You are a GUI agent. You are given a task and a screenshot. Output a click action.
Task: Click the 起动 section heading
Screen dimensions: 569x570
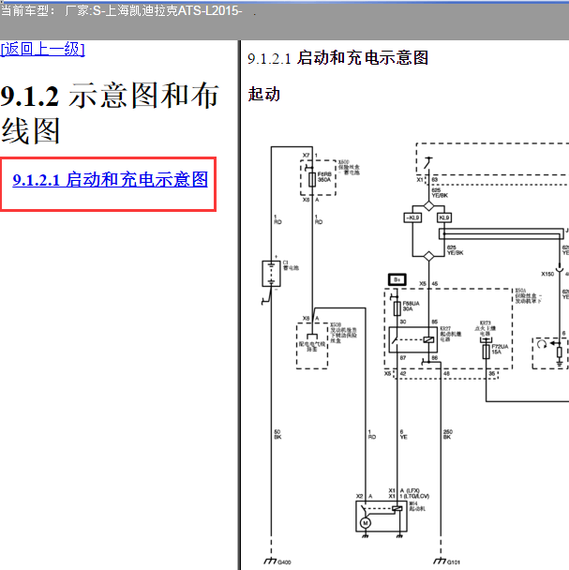(x=264, y=94)
